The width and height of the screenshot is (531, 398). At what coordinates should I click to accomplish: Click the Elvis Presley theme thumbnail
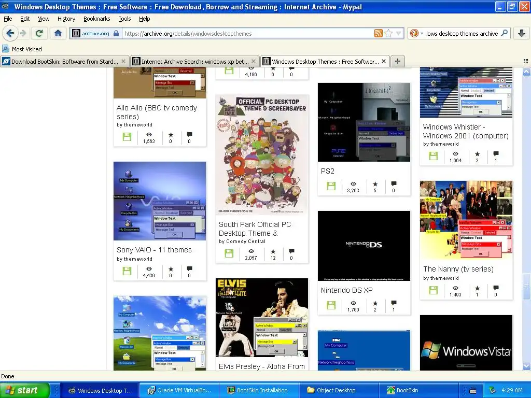262,318
